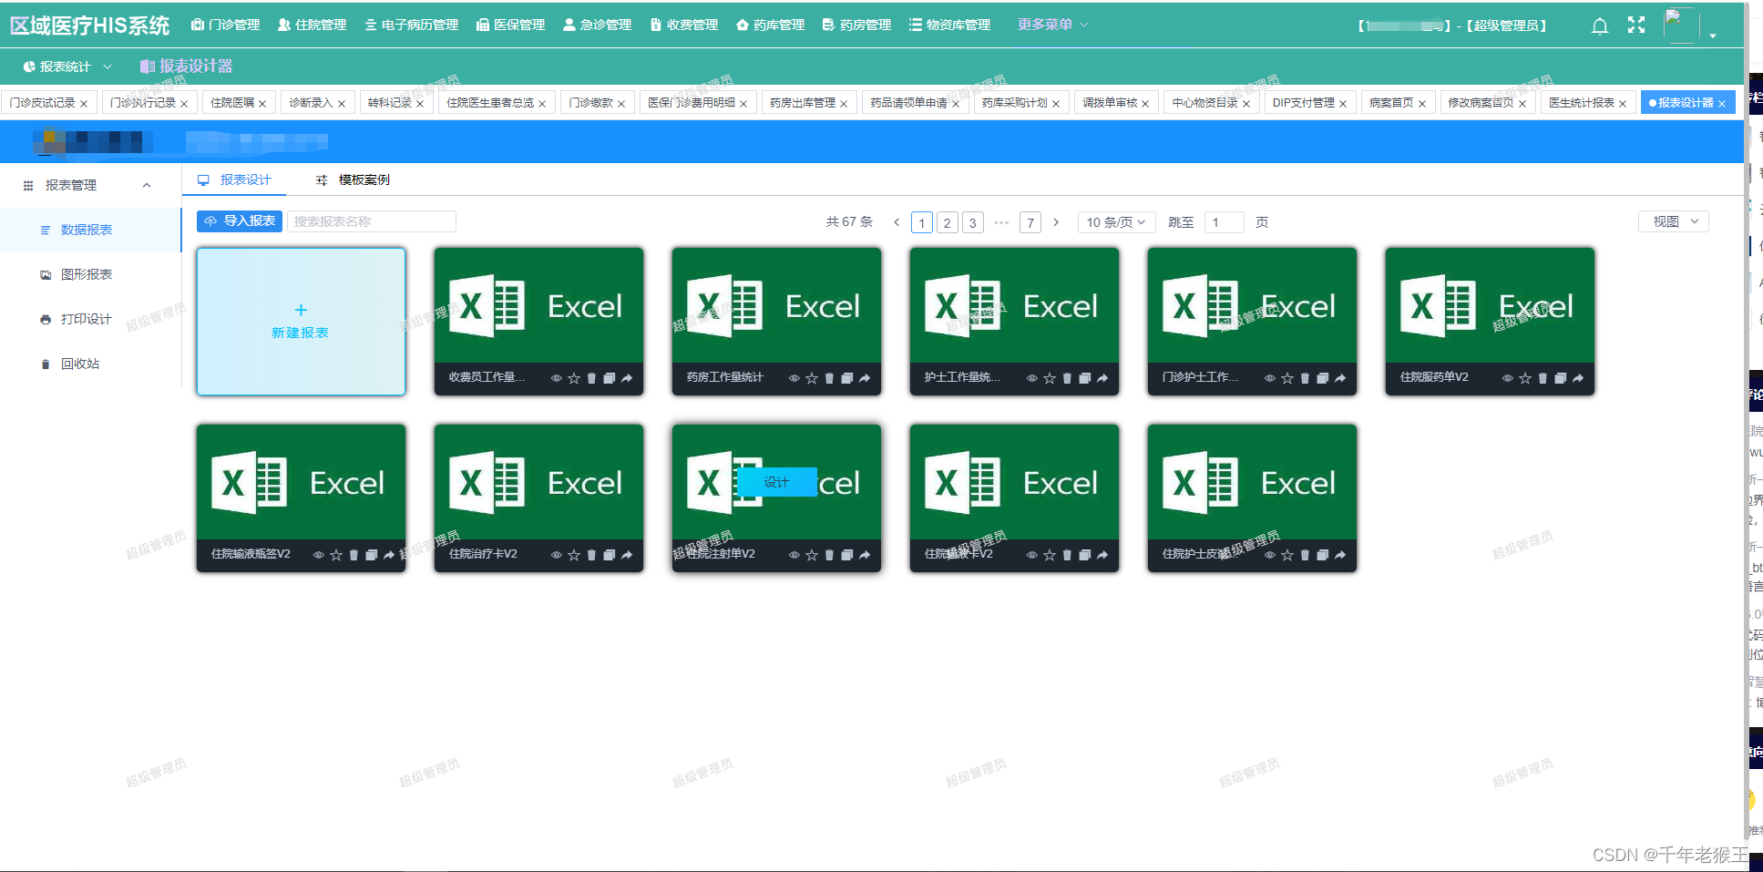Open 回收站 in the sidebar
Viewport: 1763px width, 872px height.
point(80,364)
